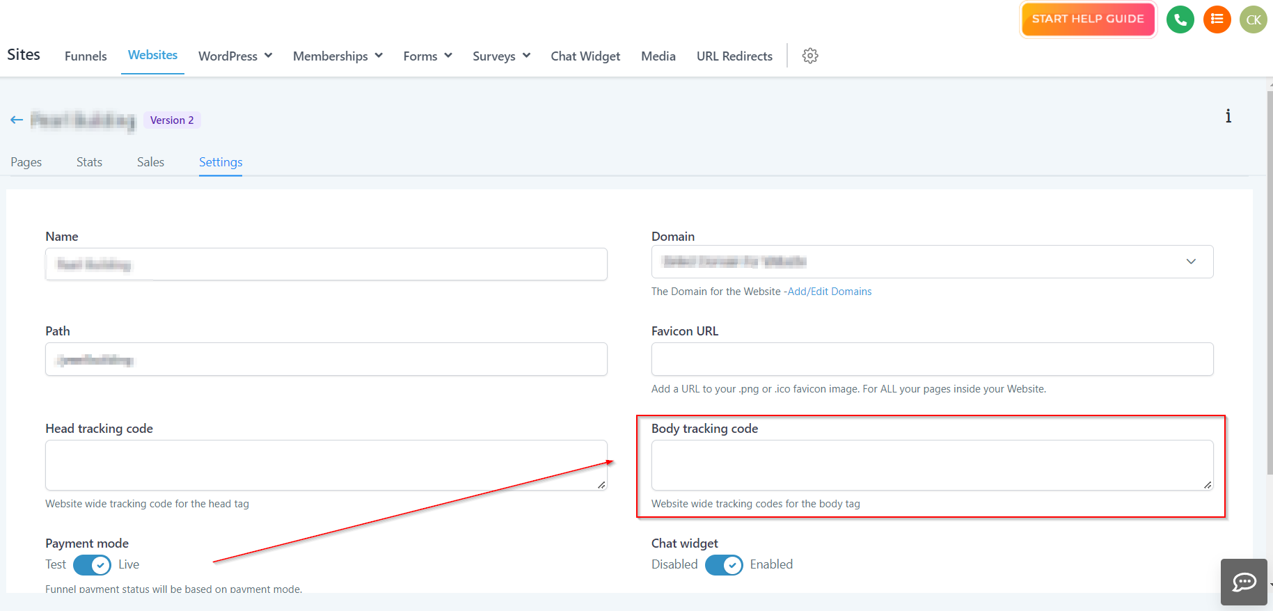Click the info icon at top right
The image size is (1273, 611).
1228,116
